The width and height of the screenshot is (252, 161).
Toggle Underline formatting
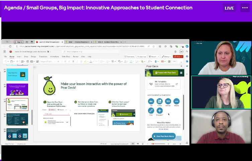click(81, 61)
